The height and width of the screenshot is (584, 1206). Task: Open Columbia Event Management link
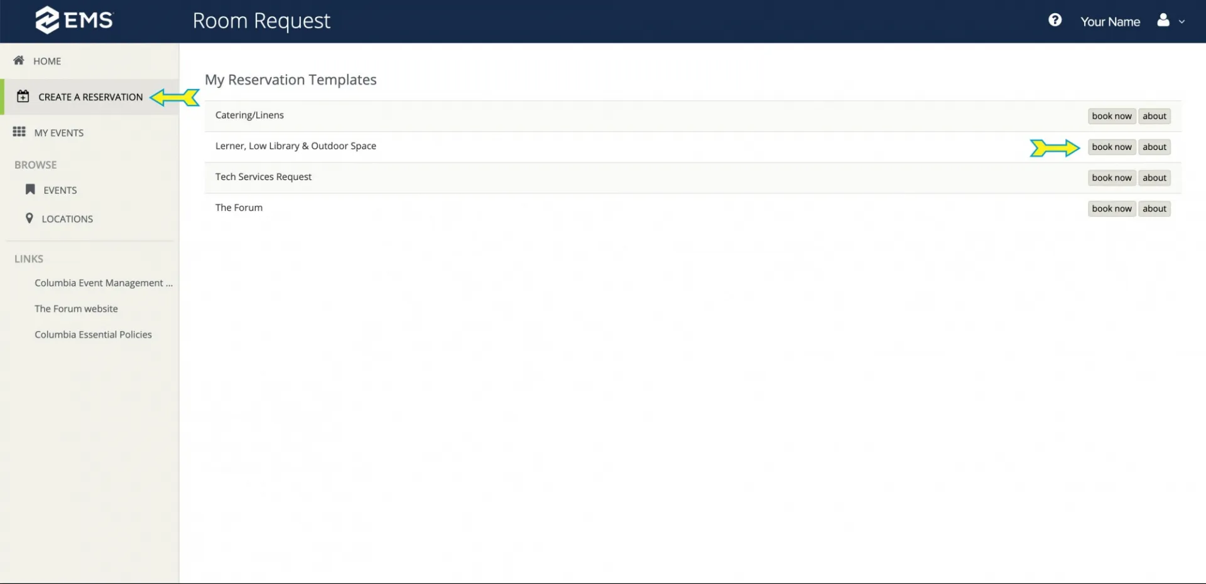pyautogui.click(x=104, y=283)
